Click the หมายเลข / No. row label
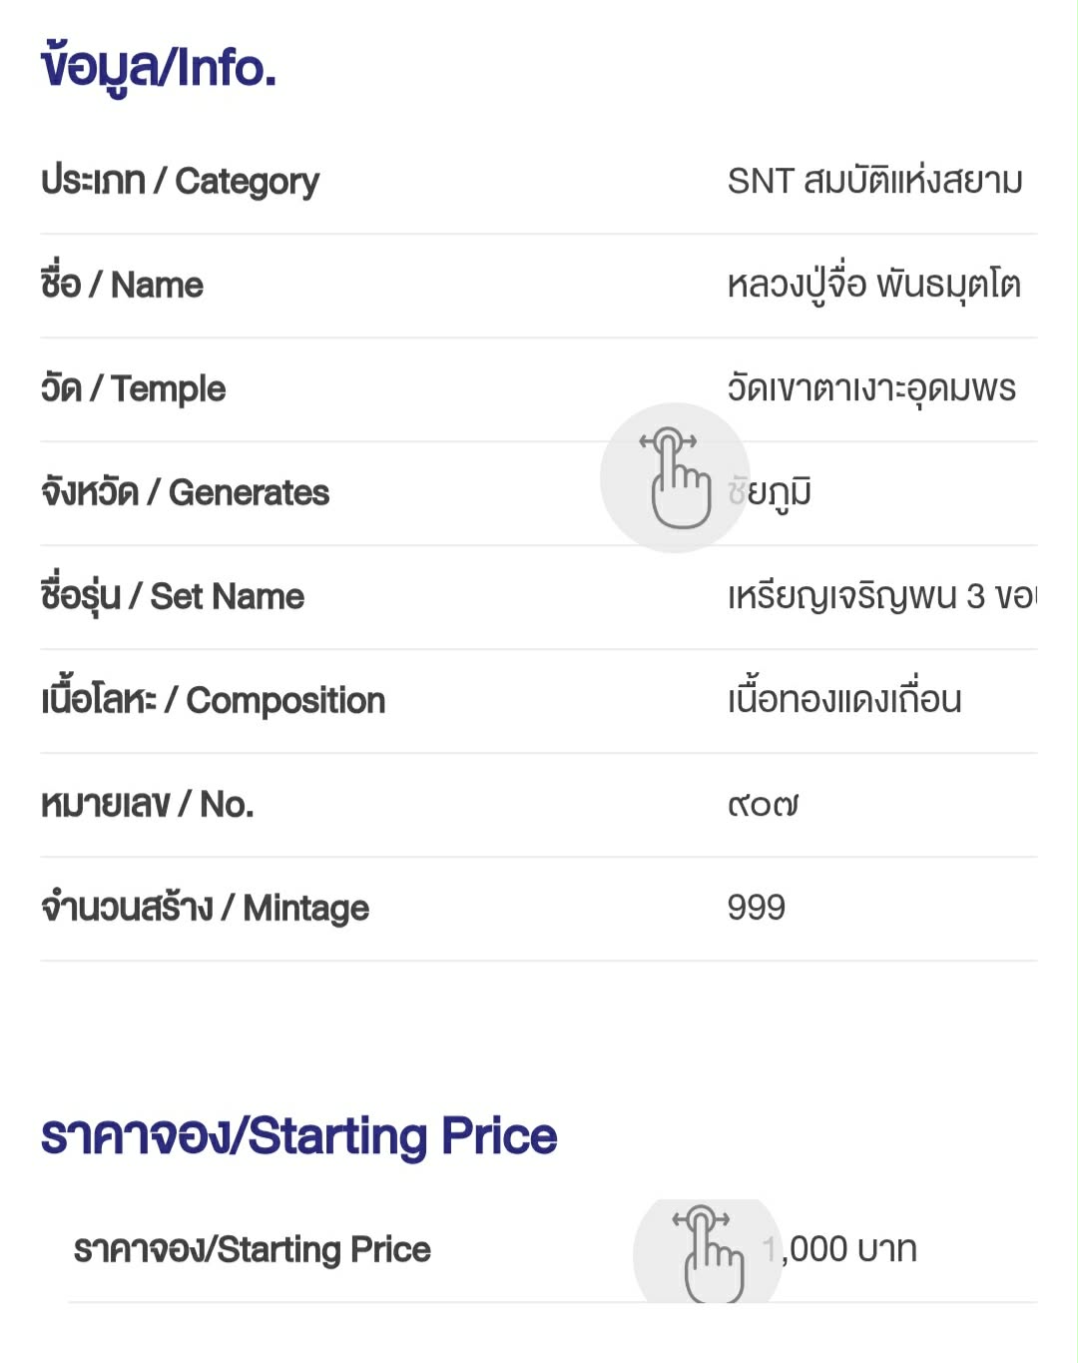The width and height of the screenshot is (1078, 1363). tap(148, 805)
